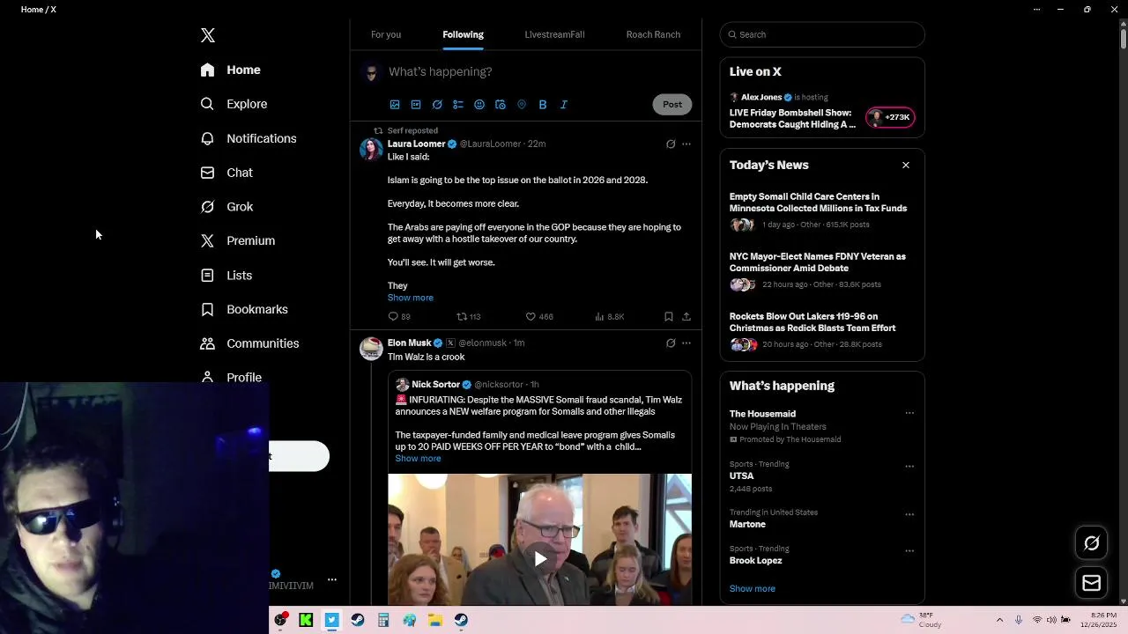Click the Post button
The image size is (1128, 634).
672,104
